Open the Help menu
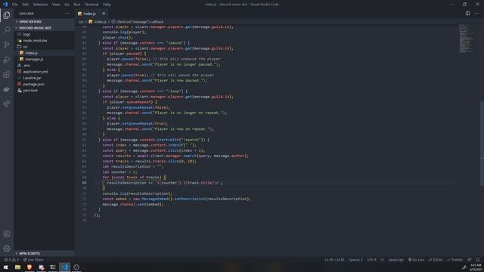 pos(107,5)
